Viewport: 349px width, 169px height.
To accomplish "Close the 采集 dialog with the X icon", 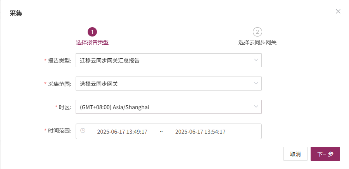I will coord(338,11).
